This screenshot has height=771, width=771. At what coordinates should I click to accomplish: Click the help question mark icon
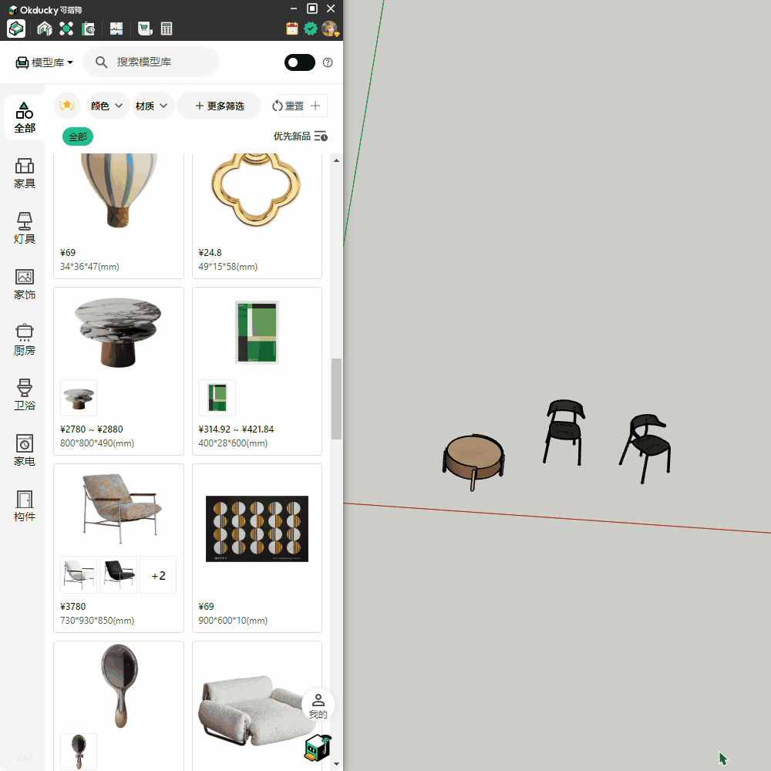click(x=328, y=62)
